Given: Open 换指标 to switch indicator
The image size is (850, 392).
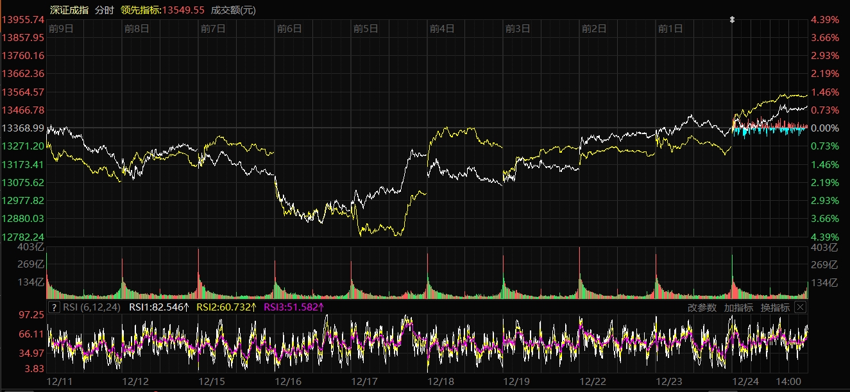Looking at the screenshot, I should [775, 307].
